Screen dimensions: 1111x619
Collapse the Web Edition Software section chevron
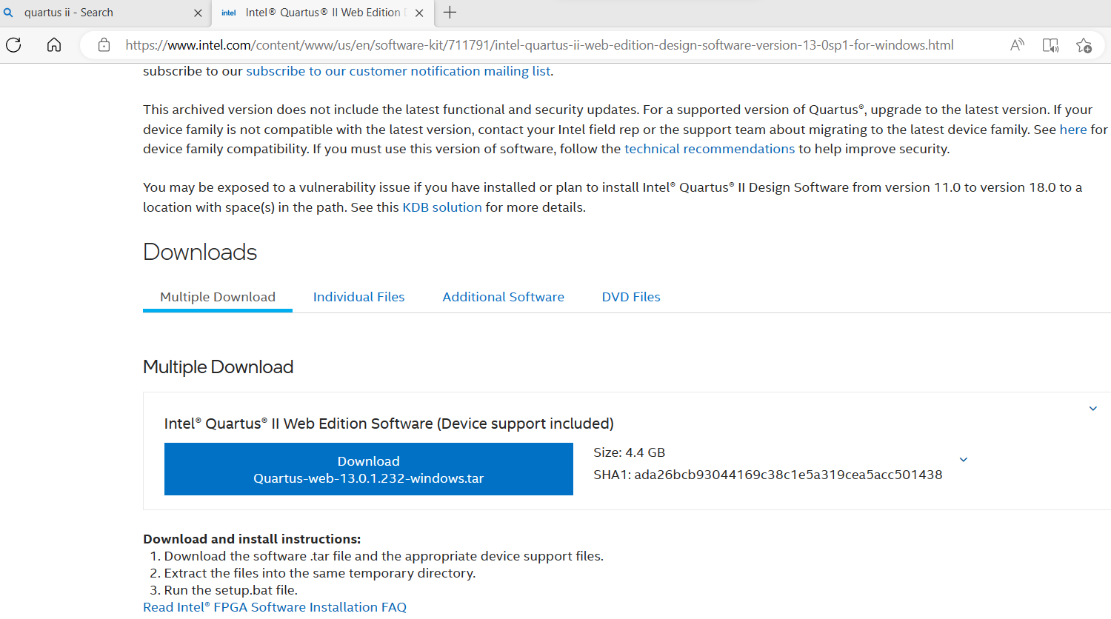[x=1092, y=409]
